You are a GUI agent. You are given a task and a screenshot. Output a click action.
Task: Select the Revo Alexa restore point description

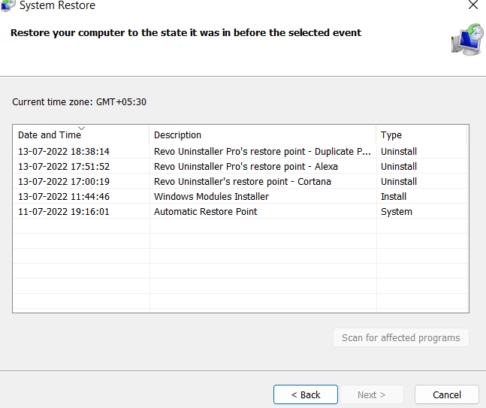coord(246,166)
